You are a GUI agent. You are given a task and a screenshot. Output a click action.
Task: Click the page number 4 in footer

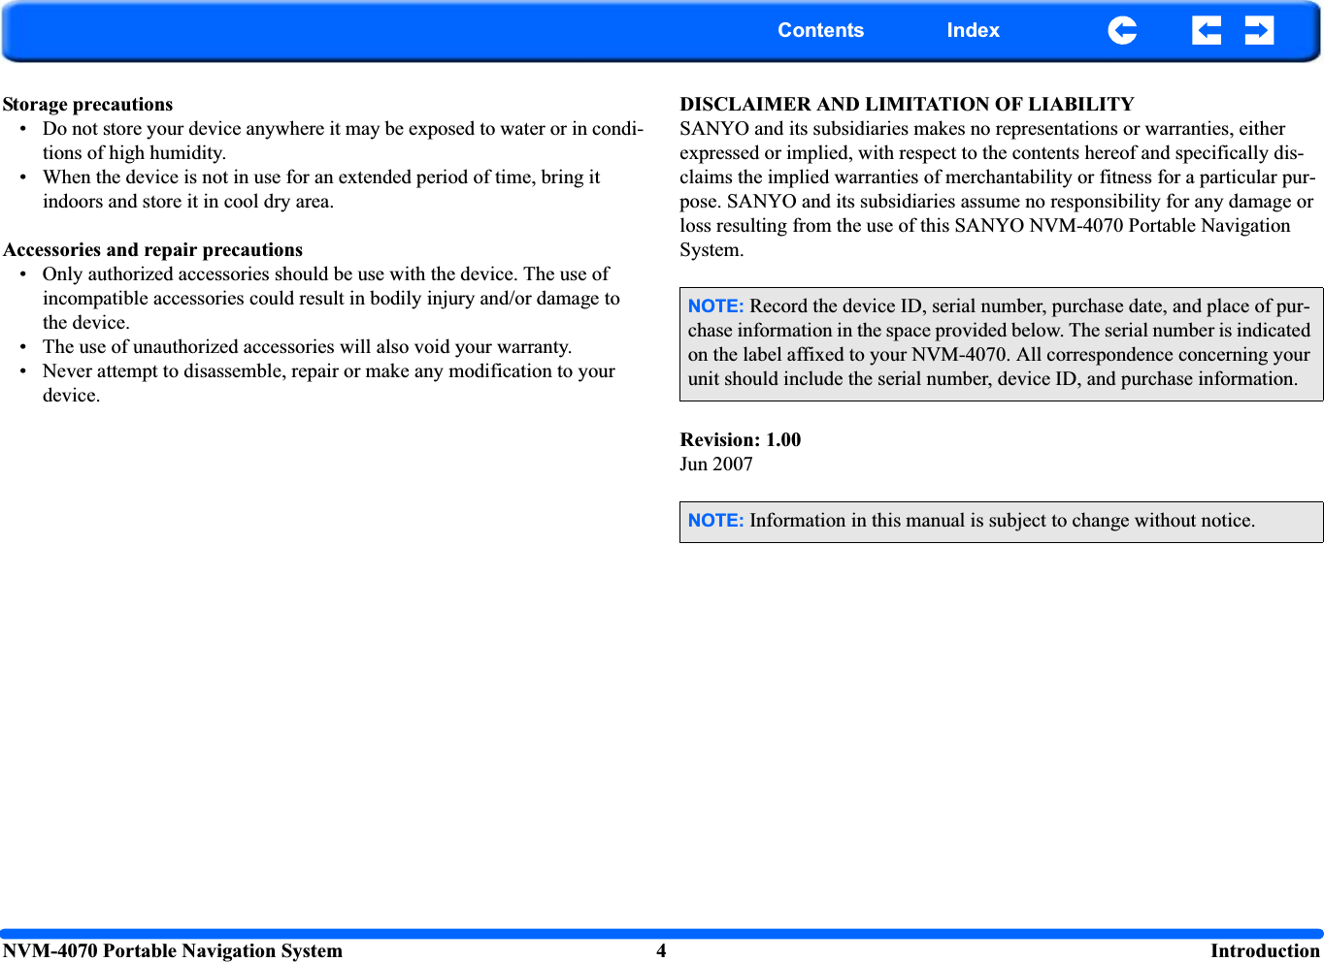tap(661, 951)
